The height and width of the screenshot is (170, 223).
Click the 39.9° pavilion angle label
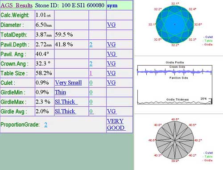(175, 161)
